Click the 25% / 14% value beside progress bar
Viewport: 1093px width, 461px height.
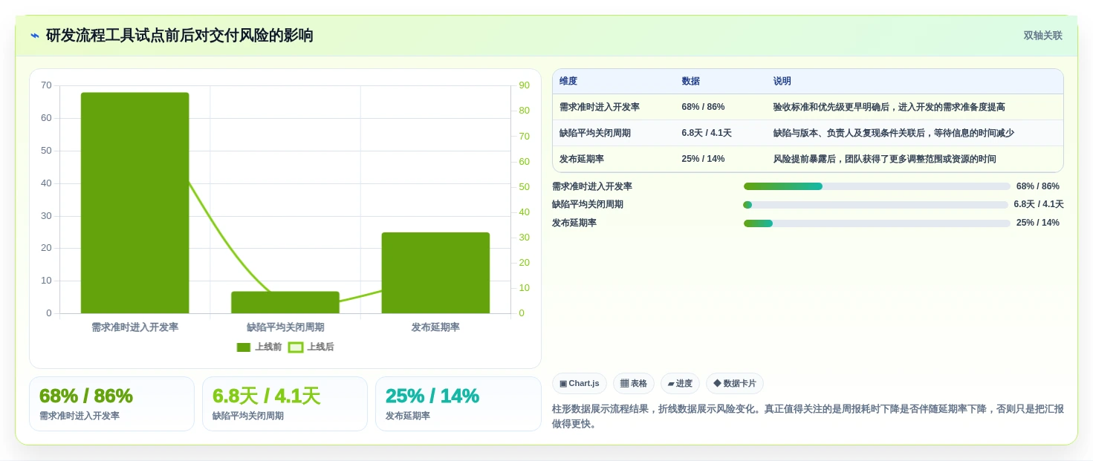[1038, 223]
